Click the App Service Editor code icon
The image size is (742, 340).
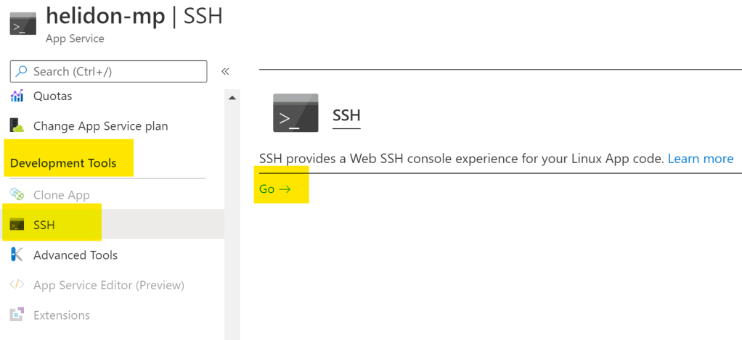[17, 285]
